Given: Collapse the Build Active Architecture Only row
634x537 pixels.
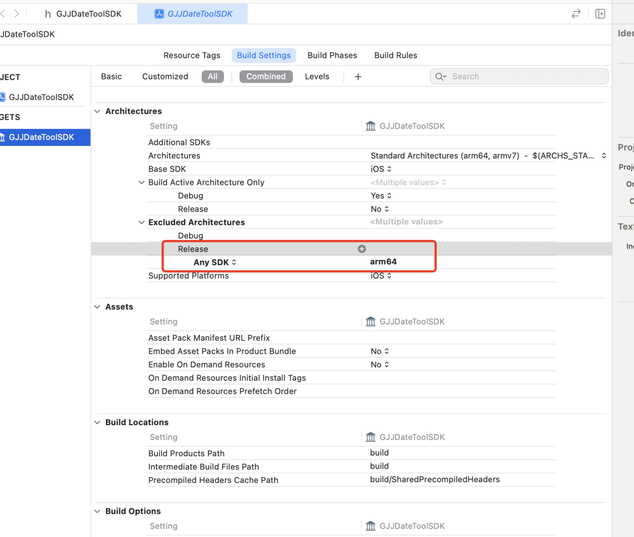Looking at the screenshot, I should pyautogui.click(x=142, y=182).
